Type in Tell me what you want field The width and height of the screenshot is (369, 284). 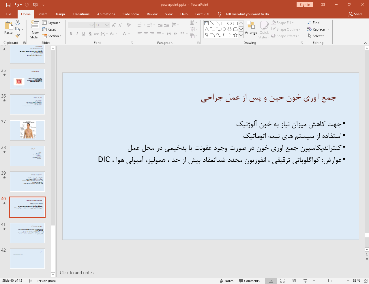pyautogui.click(x=247, y=14)
